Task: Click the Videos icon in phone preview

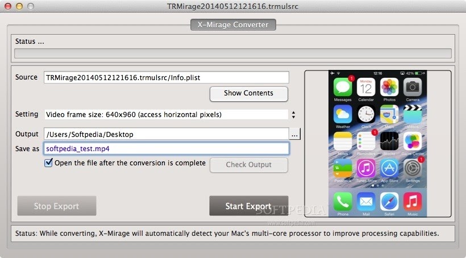Action: click(x=413, y=114)
